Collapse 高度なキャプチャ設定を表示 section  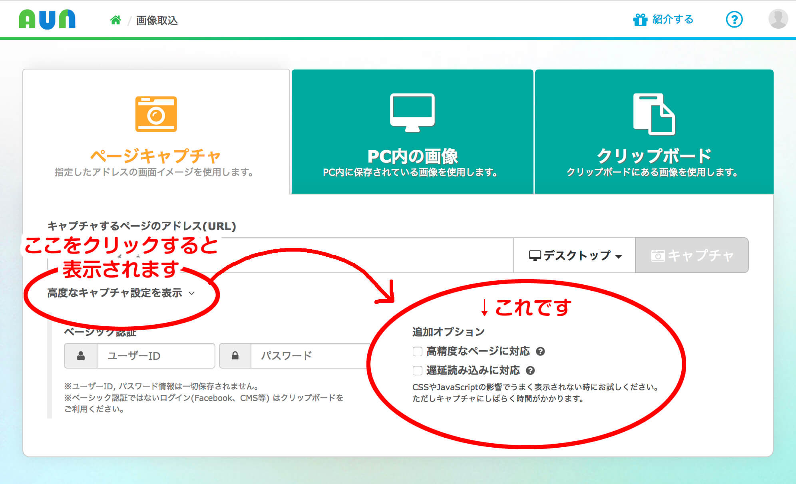click(x=121, y=293)
